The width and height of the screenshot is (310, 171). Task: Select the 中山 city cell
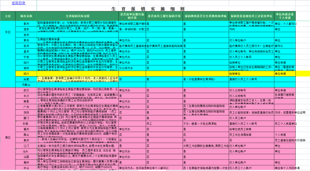point(26,168)
